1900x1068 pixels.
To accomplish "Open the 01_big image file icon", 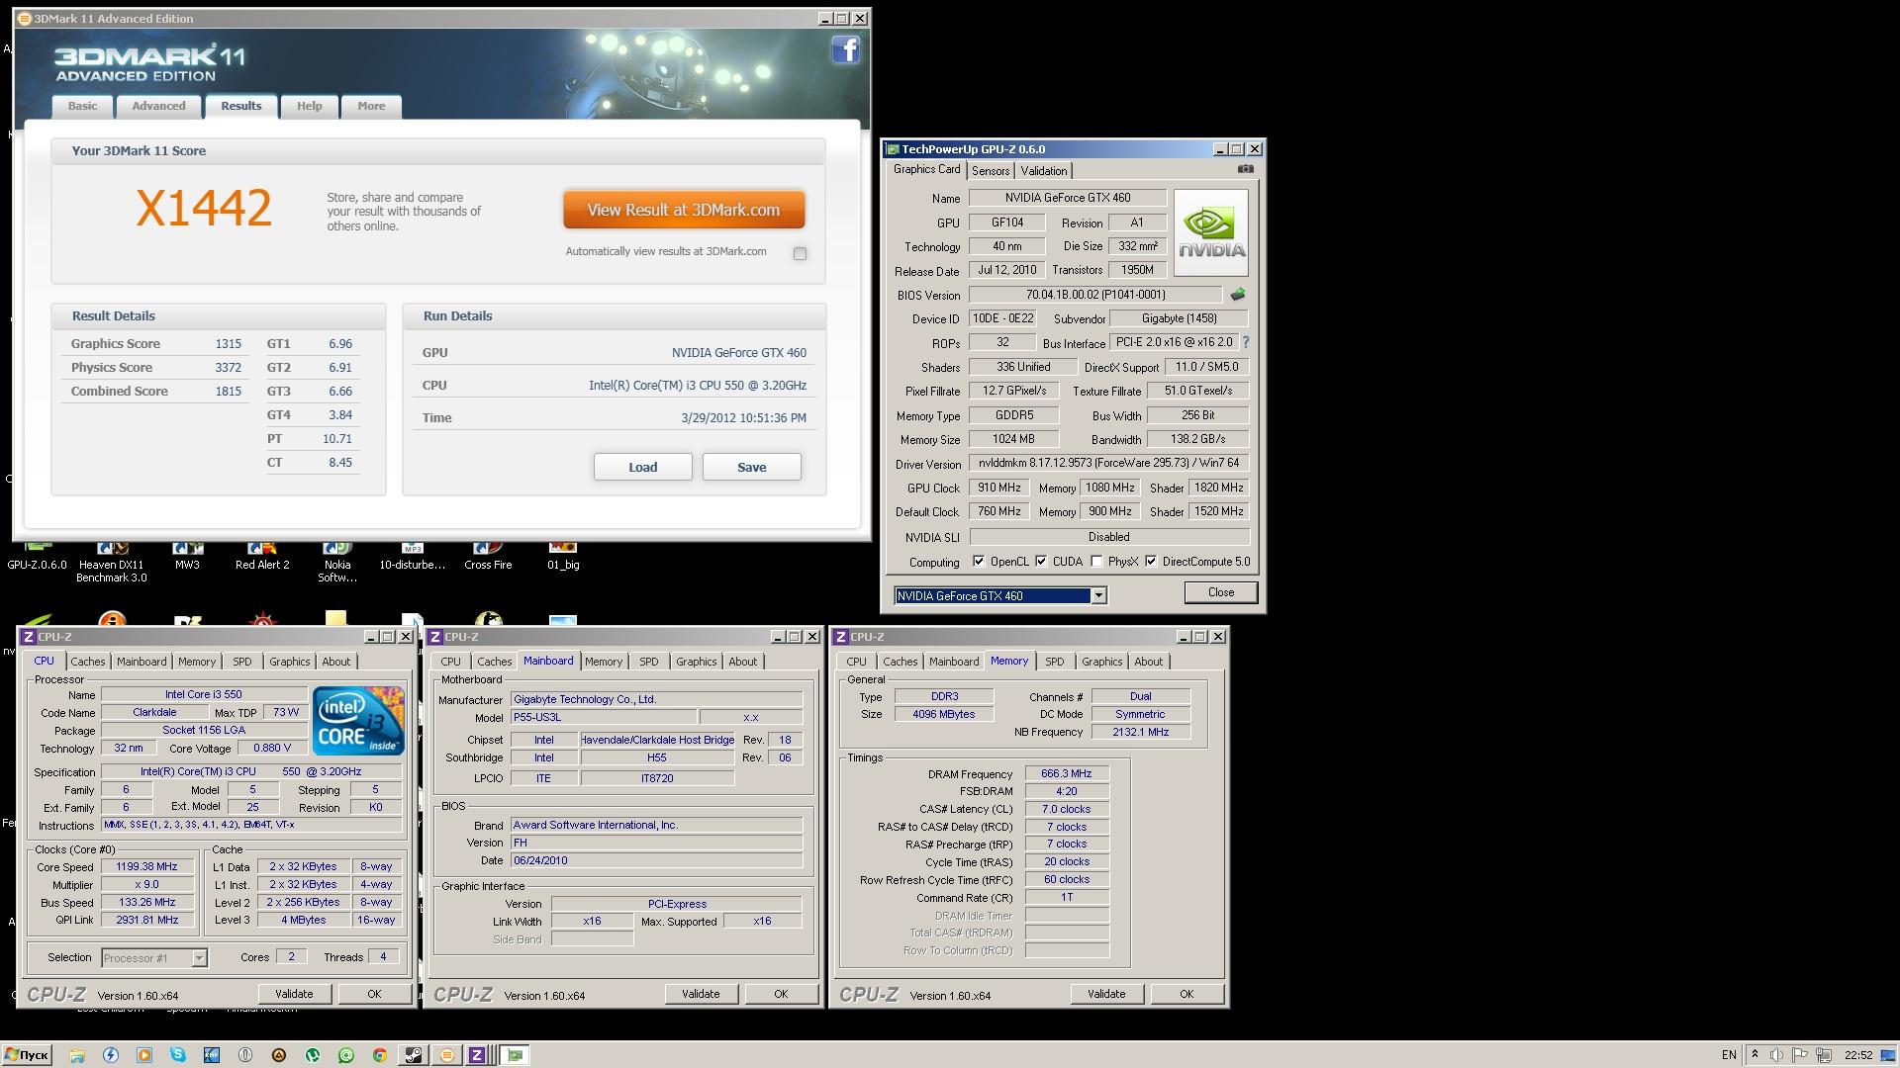I will pyautogui.click(x=563, y=555).
